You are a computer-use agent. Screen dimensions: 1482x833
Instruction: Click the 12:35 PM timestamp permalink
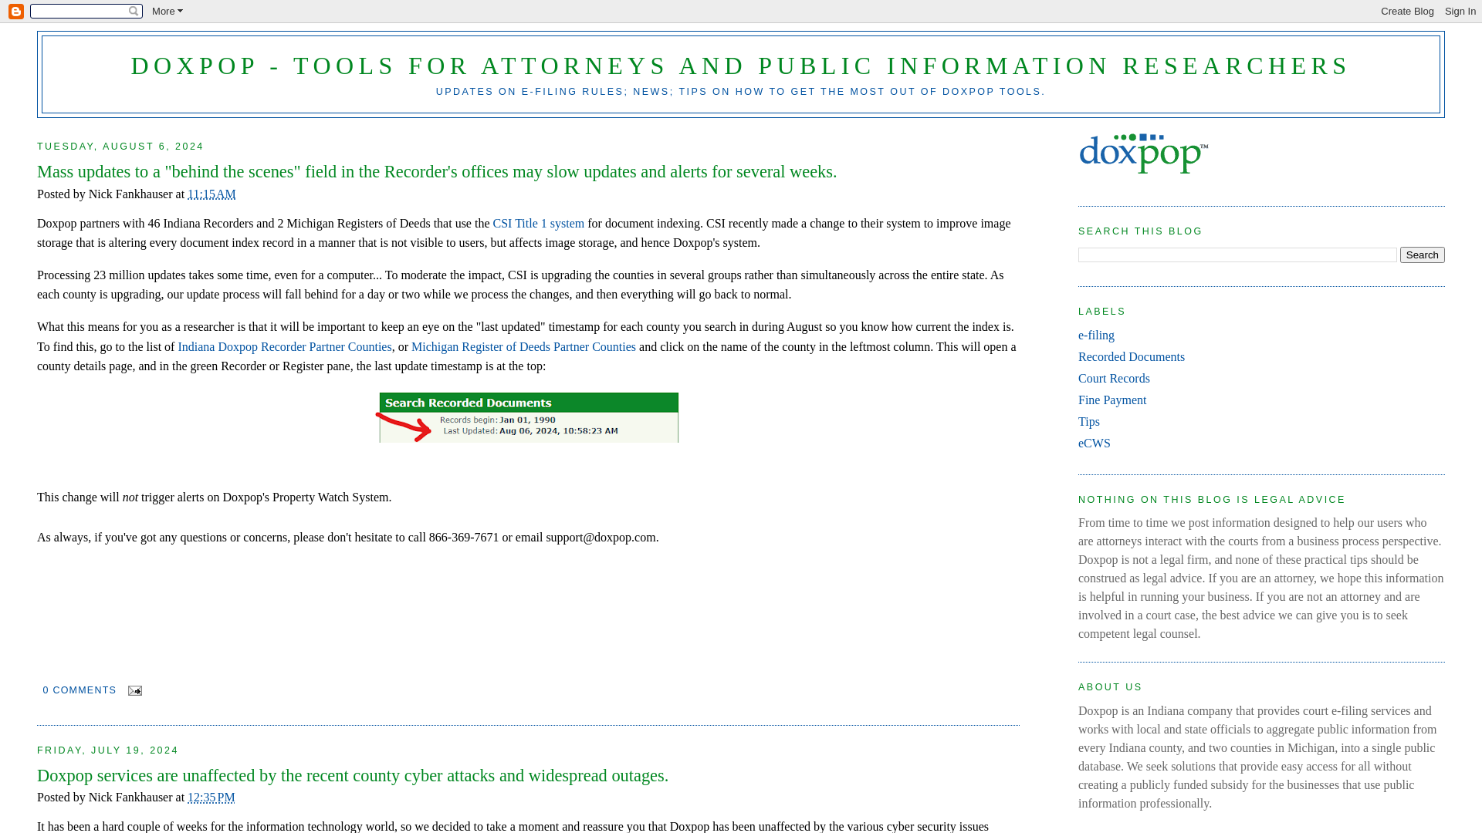tap(211, 798)
